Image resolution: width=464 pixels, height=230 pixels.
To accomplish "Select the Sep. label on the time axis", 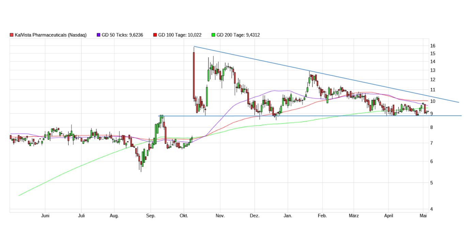I will [151, 216].
